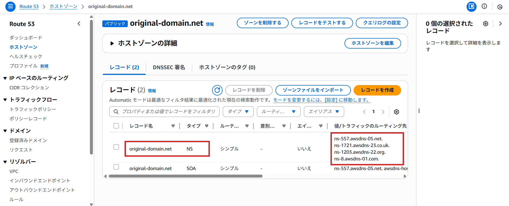The height and width of the screenshot is (206, 509).
Task: Select all records checkbox
Action: click(116, 126)
